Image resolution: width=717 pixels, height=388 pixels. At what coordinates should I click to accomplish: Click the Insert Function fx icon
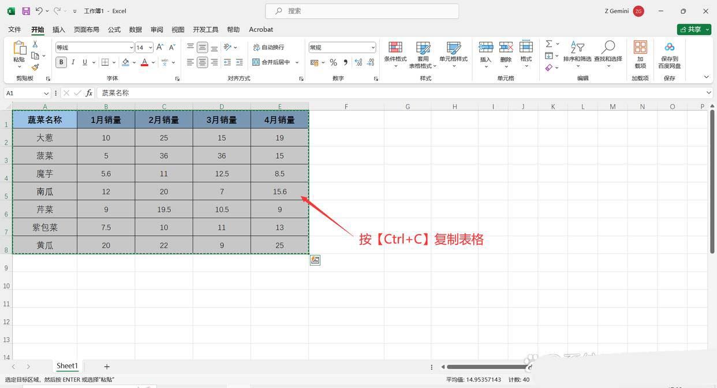click(x=89, y=93)
